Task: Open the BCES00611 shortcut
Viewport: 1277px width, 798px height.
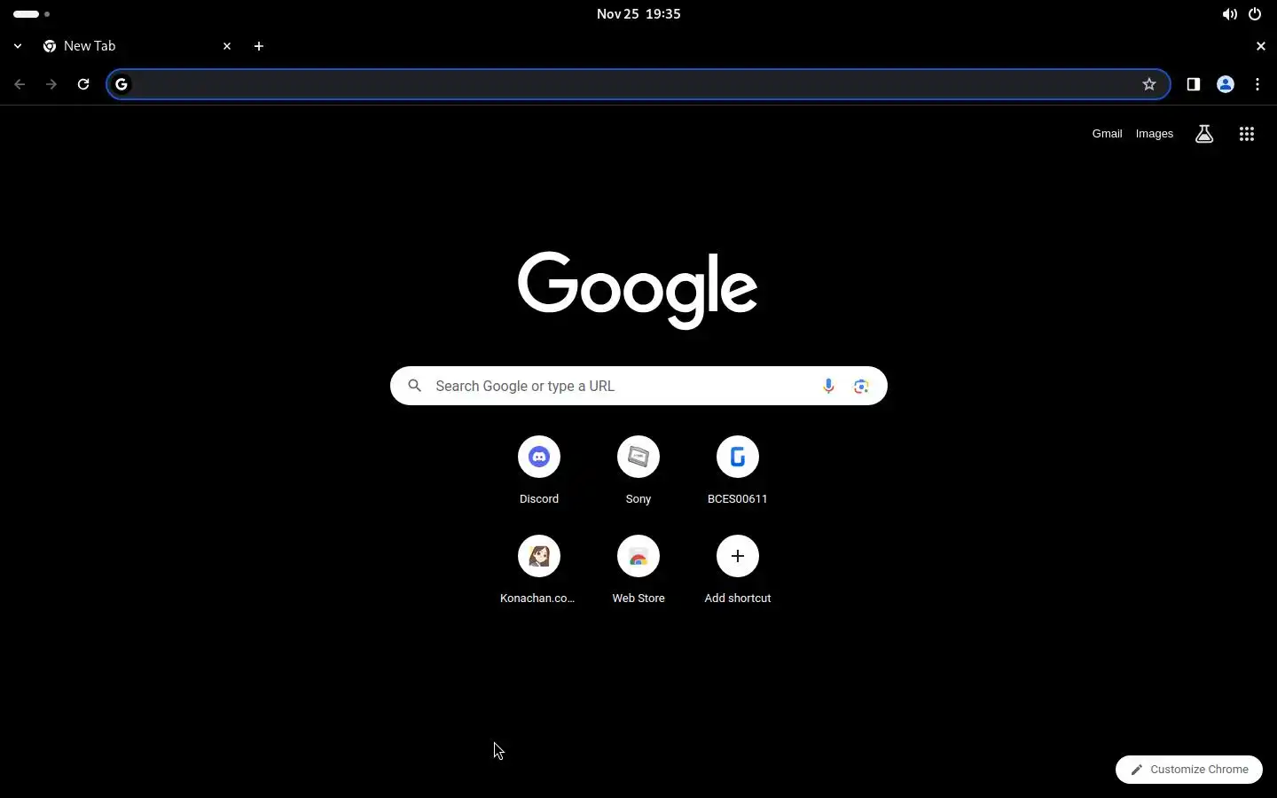Action: [x=738, y=471]
